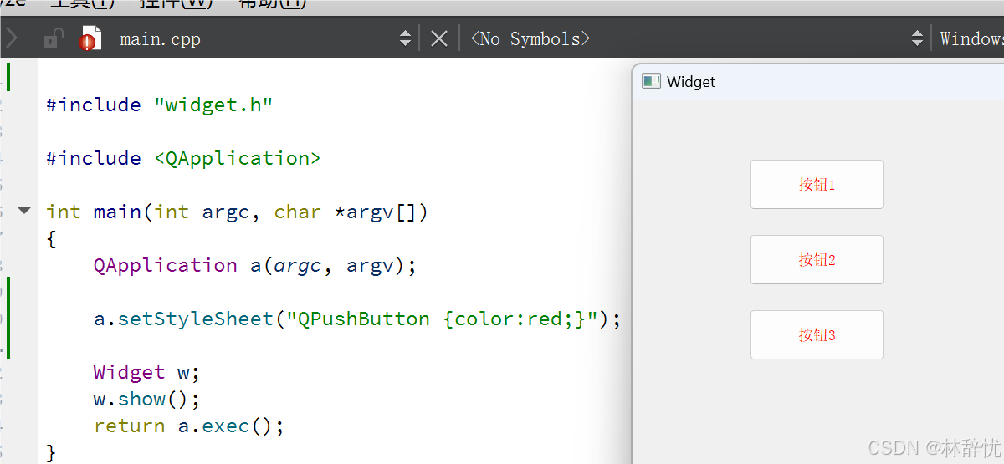1004x464 pixels.
Task: Close the main.cpp document with X
Action: 439,38
